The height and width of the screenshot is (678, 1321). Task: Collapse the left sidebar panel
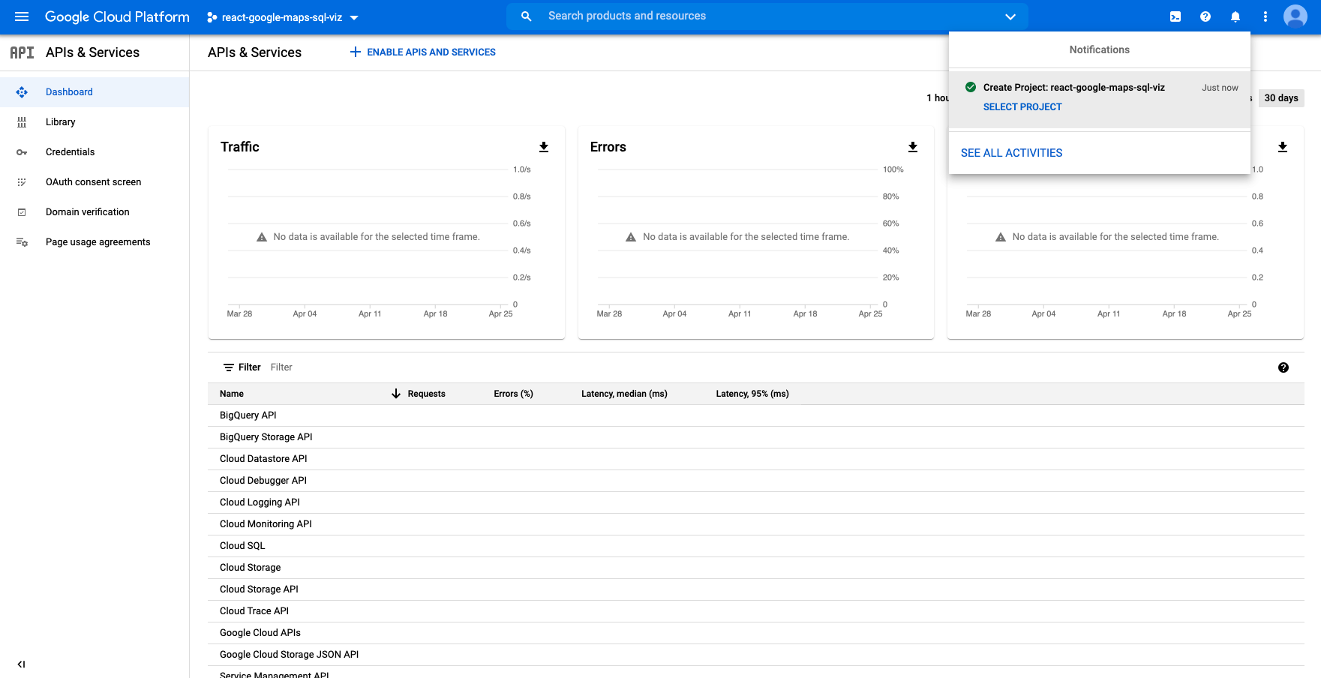coord(21,664)
